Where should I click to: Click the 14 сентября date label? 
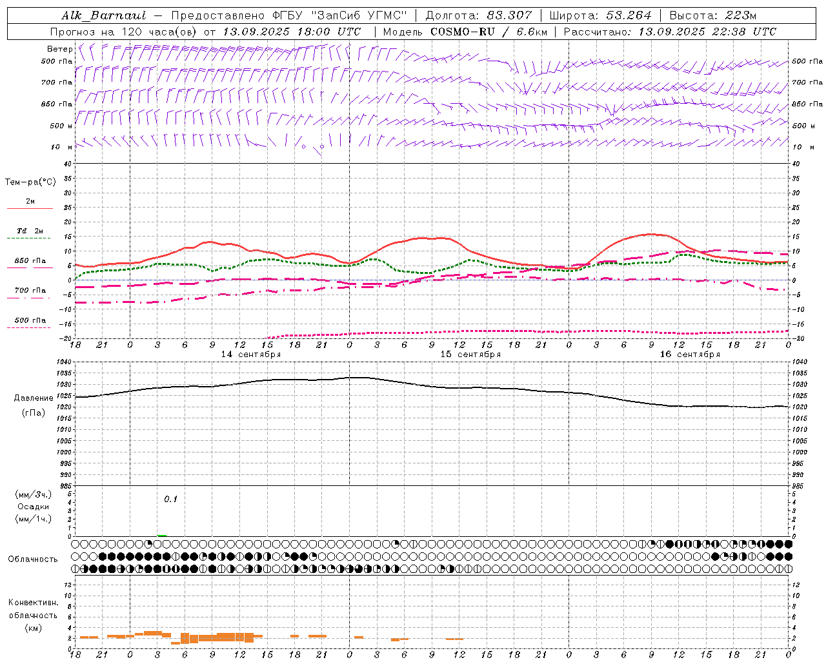click(251, 354)
